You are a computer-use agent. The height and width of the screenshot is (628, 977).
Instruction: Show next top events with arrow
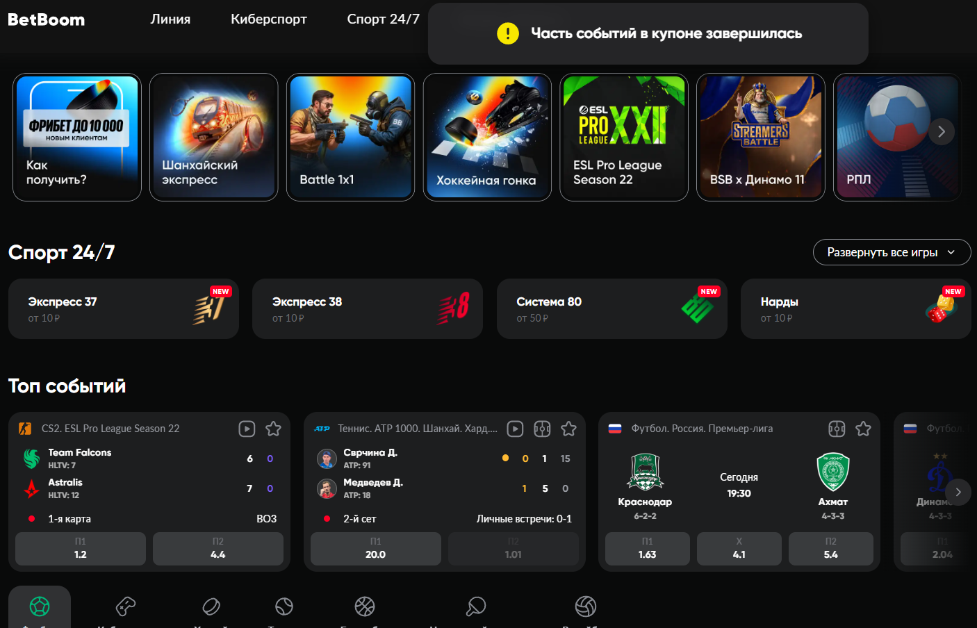click(x=958, y=492)
